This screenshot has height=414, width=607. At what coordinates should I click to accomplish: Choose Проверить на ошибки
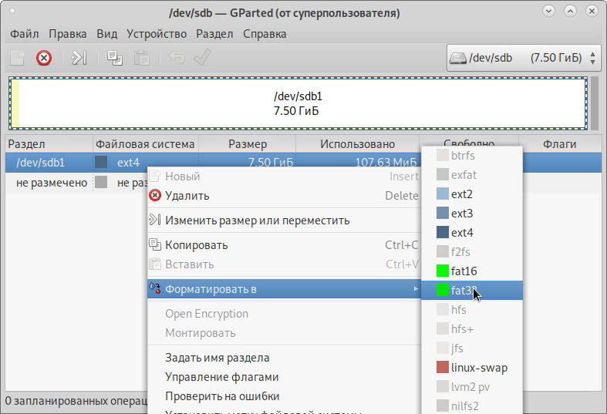pyautogui.click(x=284, y=396)
